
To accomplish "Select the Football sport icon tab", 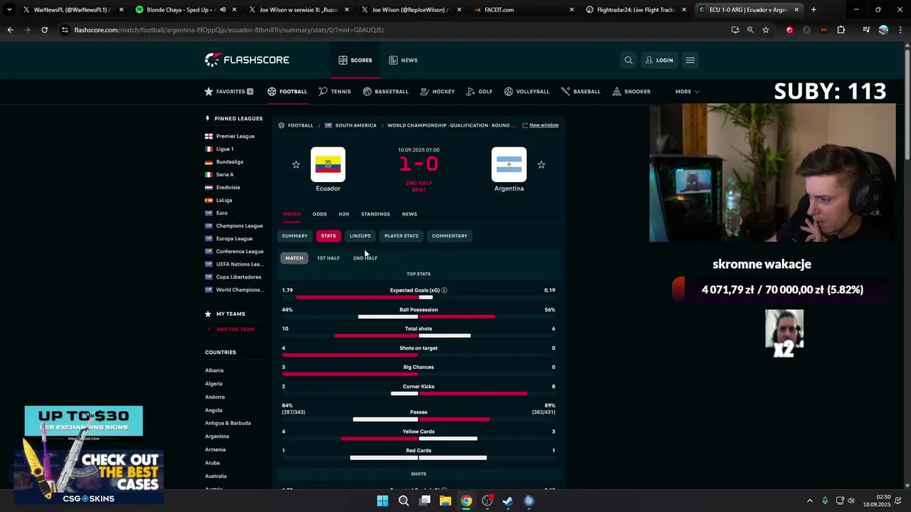I will pyautogui.click(x=288, y=92).
